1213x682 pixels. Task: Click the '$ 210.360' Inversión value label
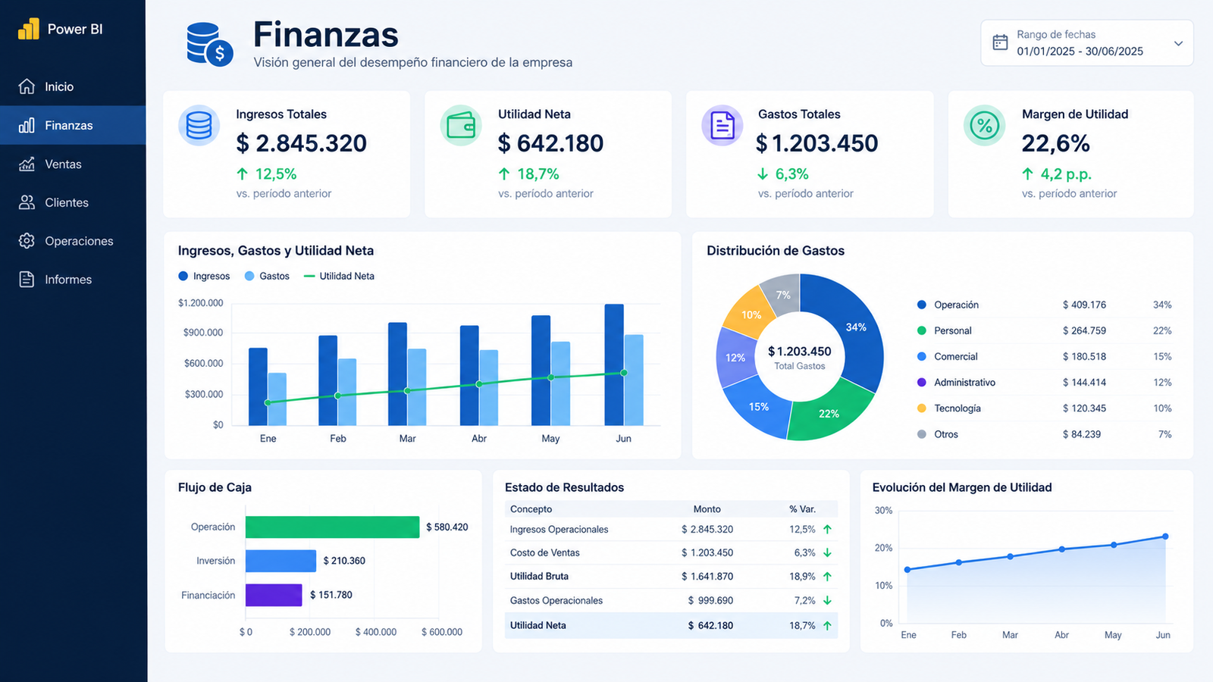[344, 561]
